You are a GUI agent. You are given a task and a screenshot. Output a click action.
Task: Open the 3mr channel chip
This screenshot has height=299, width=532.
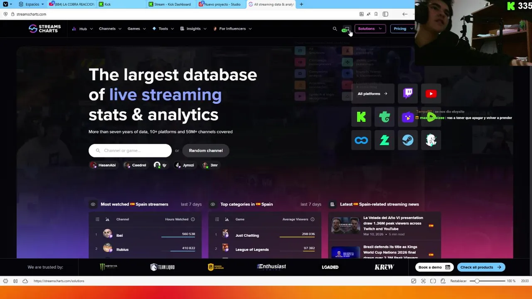pyautogui.click(x=210, y=165)
